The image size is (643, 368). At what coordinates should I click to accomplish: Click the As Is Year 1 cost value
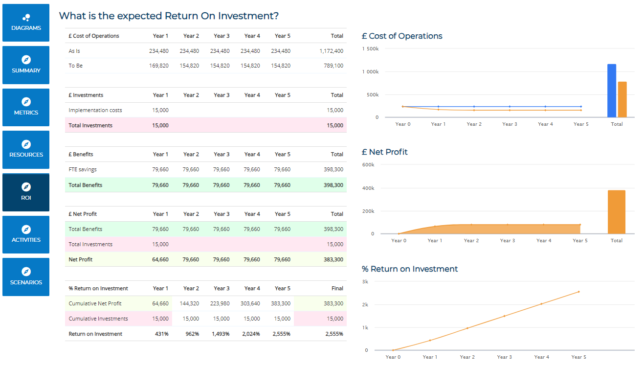point(159,51)
